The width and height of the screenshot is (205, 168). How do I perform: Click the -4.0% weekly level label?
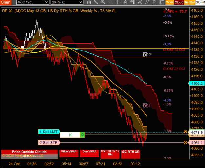(167, 100)
